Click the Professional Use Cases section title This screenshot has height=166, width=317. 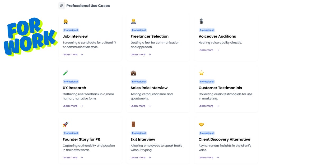(x=88, y=6)
